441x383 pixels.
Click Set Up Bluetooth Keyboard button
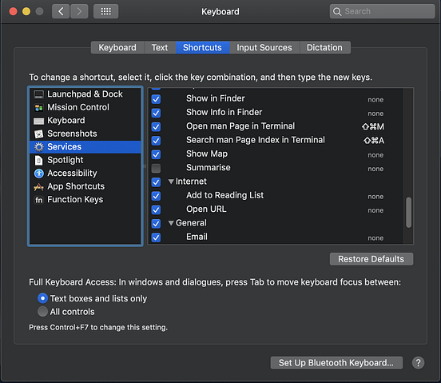336,363
